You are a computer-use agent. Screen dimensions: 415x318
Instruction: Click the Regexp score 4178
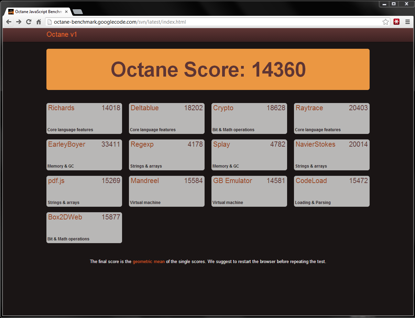(x=195, y=144)
